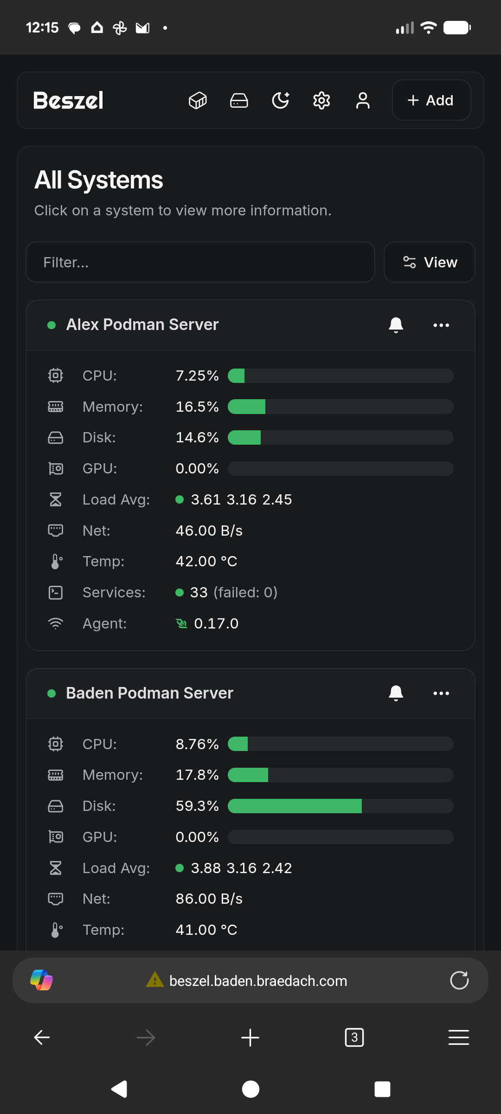Open three-dot menu for Alex Podman Server
501x1114 pixels.
point(441,325)
